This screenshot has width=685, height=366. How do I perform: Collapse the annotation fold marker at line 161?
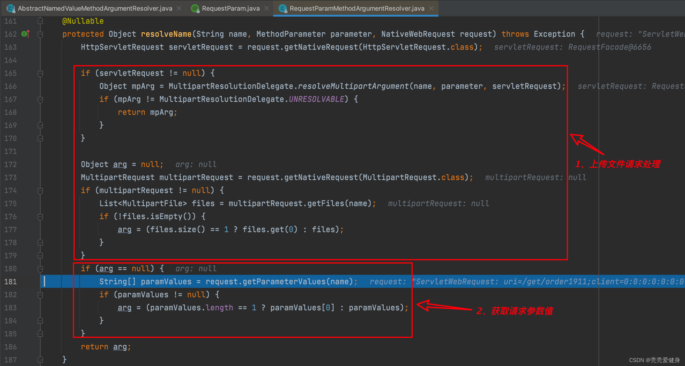(x=40, y=21)
